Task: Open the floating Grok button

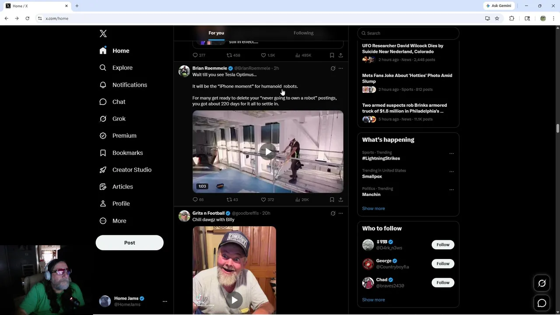Action: point(542,283)
